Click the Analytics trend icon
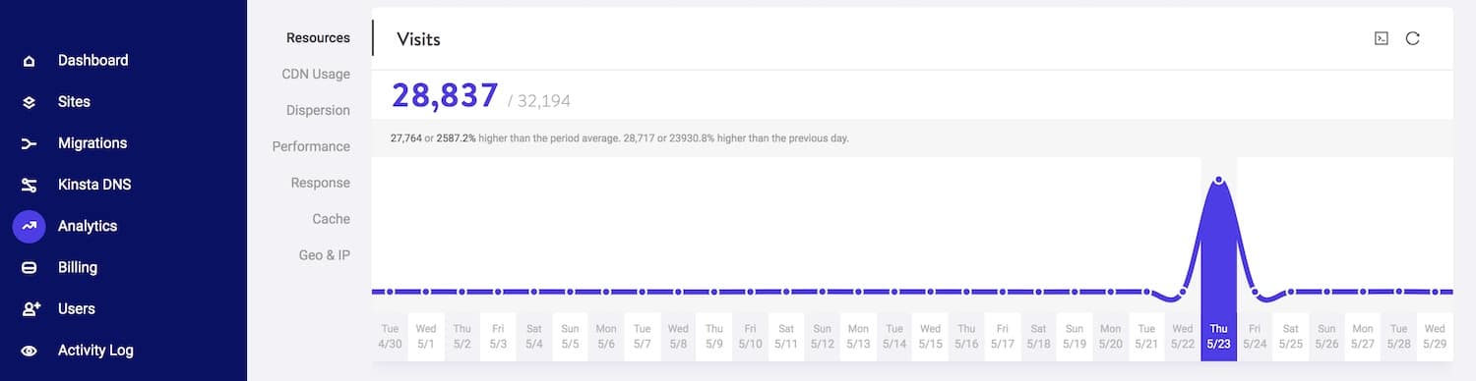 [30, 226]
